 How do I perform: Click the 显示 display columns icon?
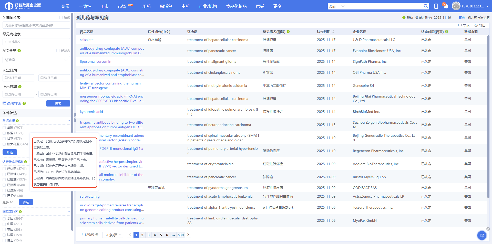click(460, 25)
